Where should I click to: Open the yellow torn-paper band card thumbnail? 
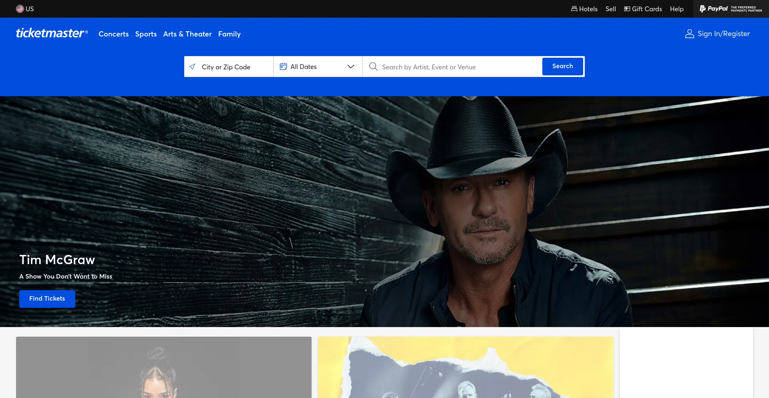click(466, 367)
